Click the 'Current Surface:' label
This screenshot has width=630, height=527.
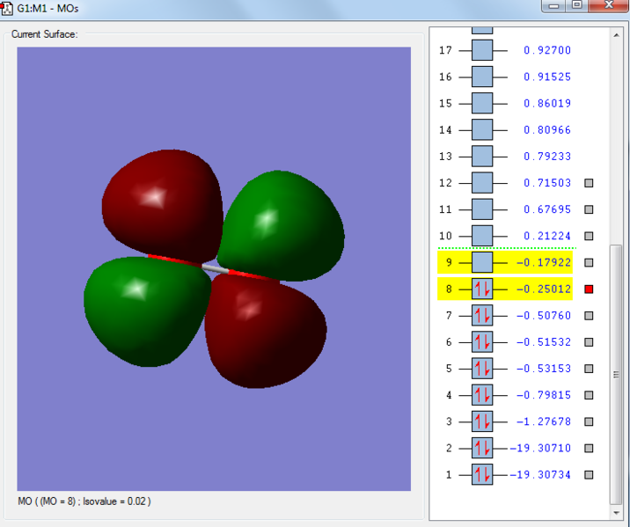click(45, 34)
